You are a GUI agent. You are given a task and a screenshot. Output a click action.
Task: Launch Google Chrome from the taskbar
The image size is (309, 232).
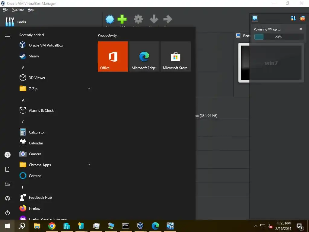(x=52, y=226)
